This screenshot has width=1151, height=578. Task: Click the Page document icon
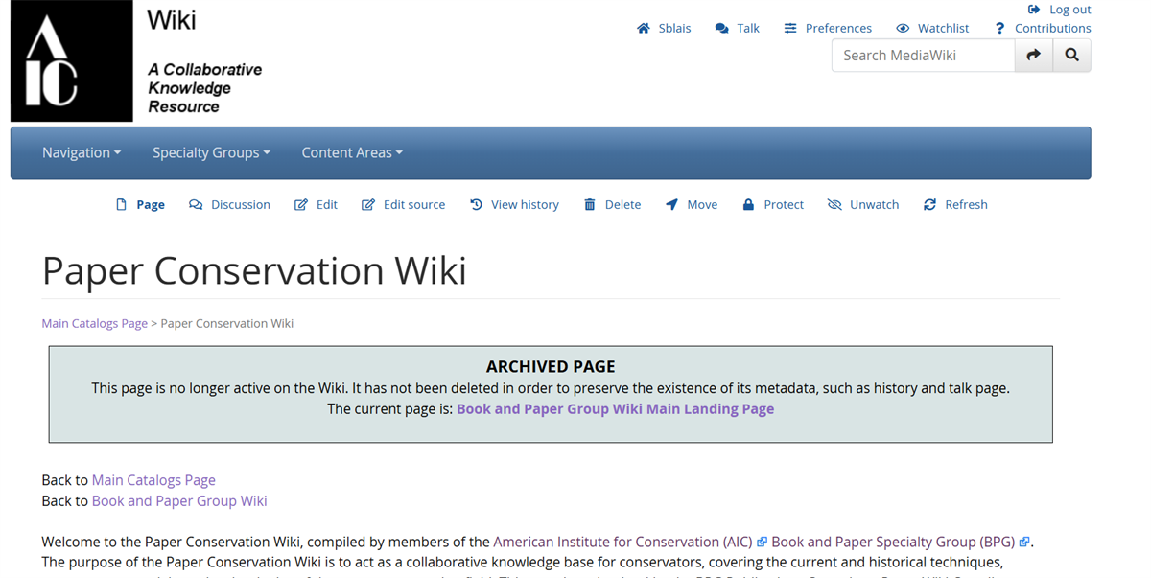pos(121,204)
